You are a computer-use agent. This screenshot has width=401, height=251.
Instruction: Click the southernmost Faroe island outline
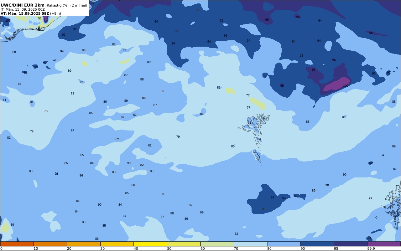pyautogui.click(x=258, y=156)
